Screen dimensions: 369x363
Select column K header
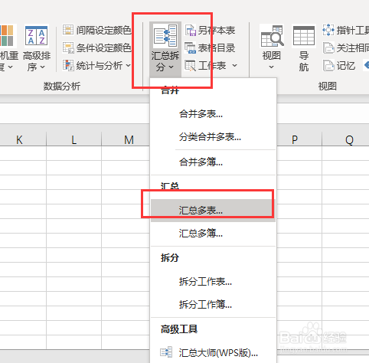pyautogui.click(x=19, y=139)
